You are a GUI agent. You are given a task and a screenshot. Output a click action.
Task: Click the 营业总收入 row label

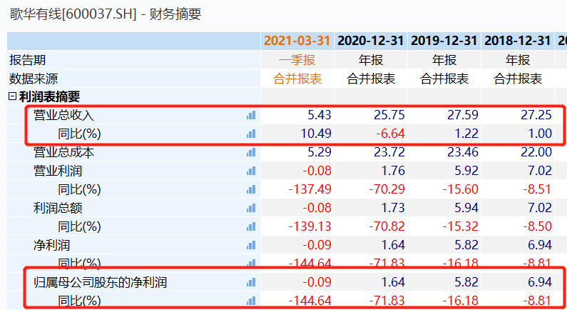coord(63,115)
